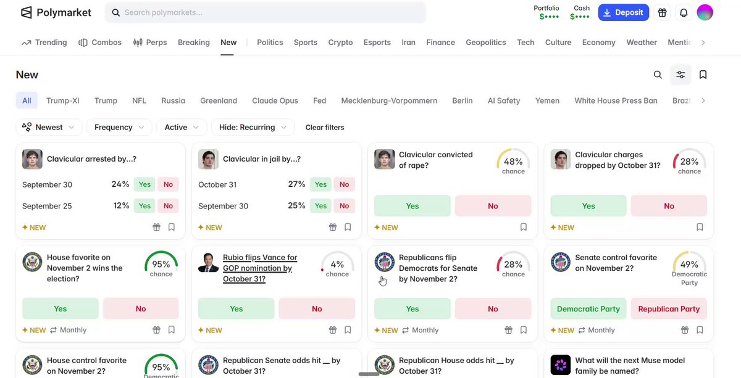Open the Newest sort dropdown

click(x=49, y=127)
